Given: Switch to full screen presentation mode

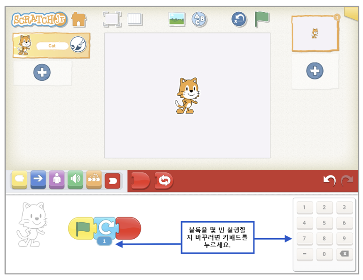Looking at the screenshot, I should click(x=112, y=19).
